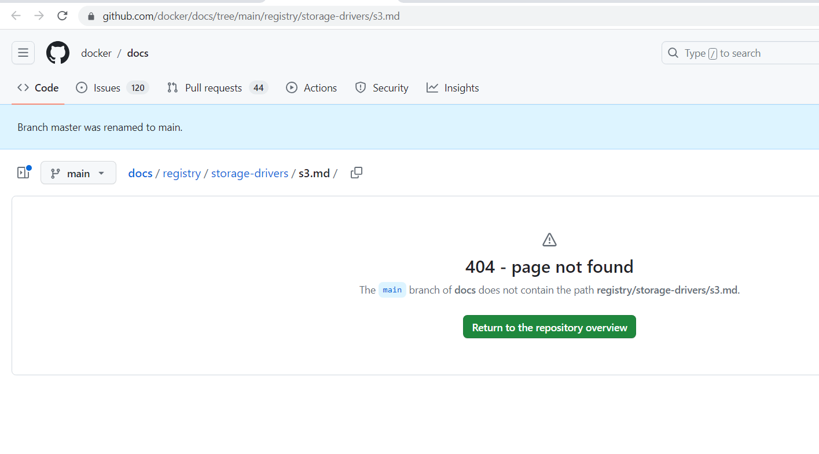Viewport: 819px width, 454px height.
Task: Click the Actions play-circle icon
Action: point(291,87)
